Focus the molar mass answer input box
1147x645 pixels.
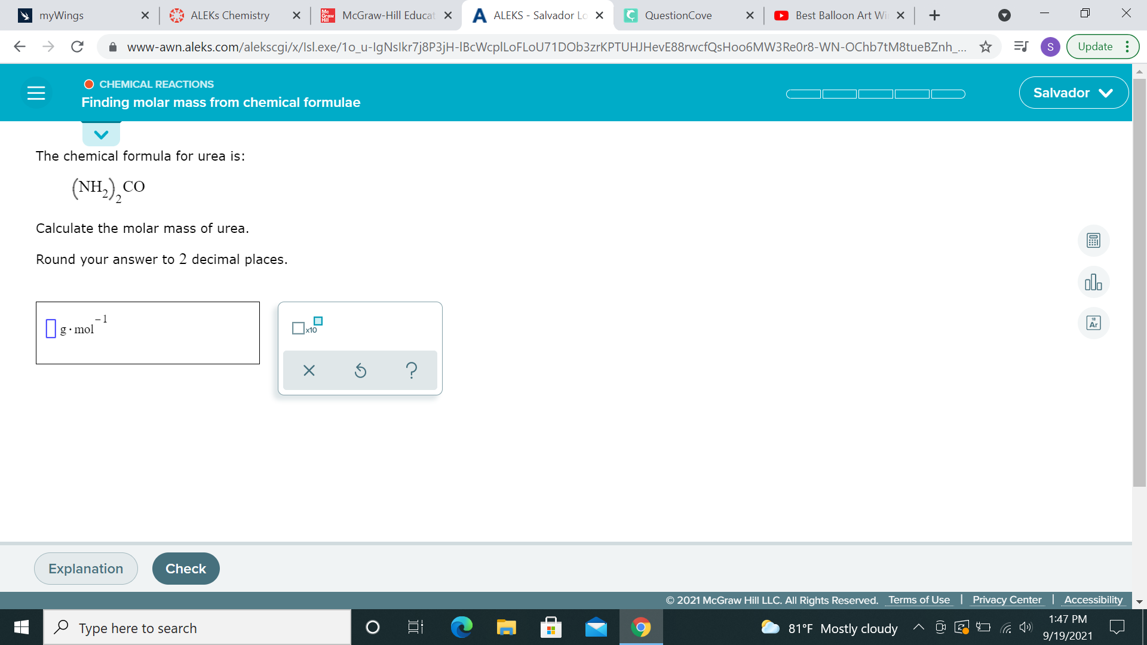(x=51, y=328)
